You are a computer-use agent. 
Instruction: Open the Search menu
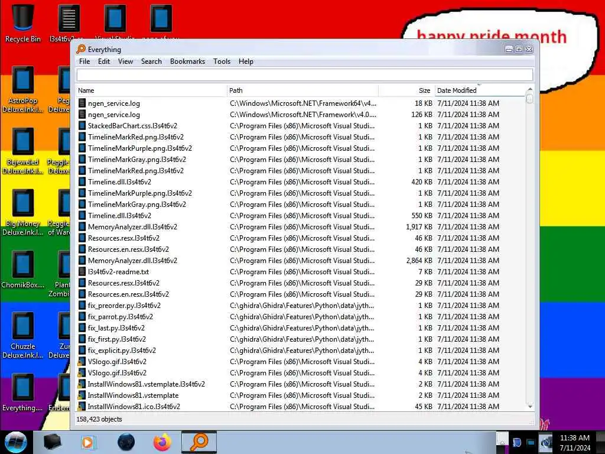151,61
